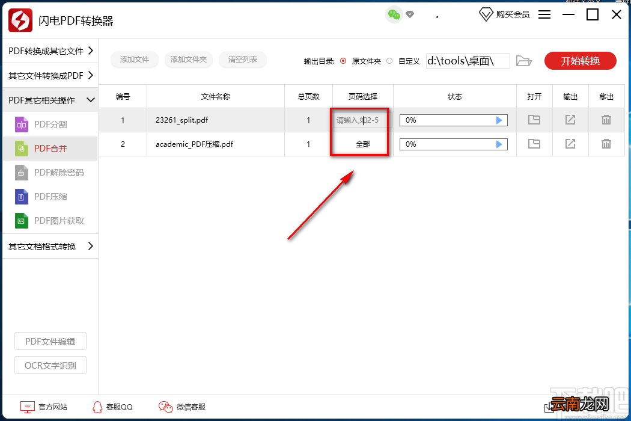The image size is (631, 421).
Task: Expand 其它文件转换成PDF section
Action: tap(50, 75)
